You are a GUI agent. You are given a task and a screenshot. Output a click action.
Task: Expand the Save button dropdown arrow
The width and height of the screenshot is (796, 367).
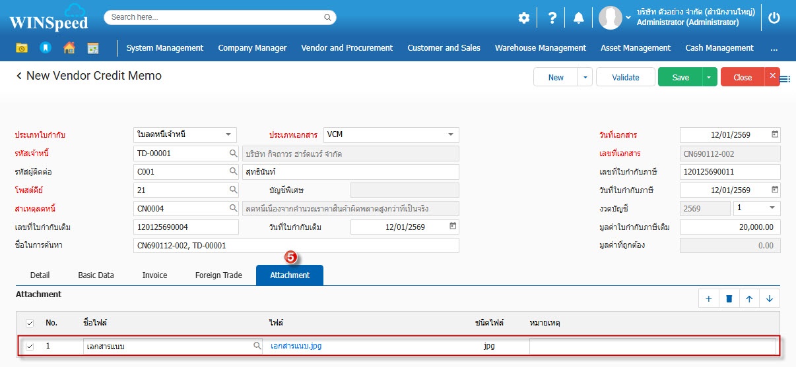(709, 77)
